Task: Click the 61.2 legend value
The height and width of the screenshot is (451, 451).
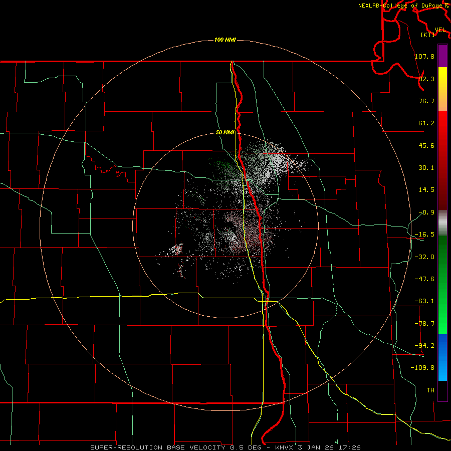Action: point(426,123)
